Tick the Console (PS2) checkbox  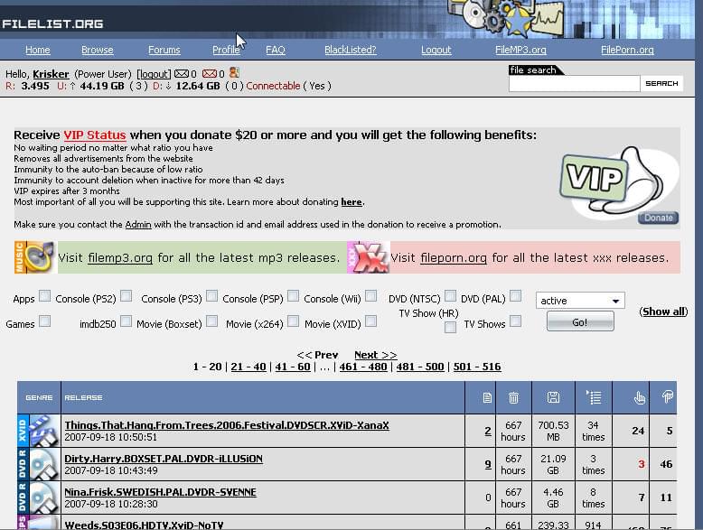click(126, 296)
